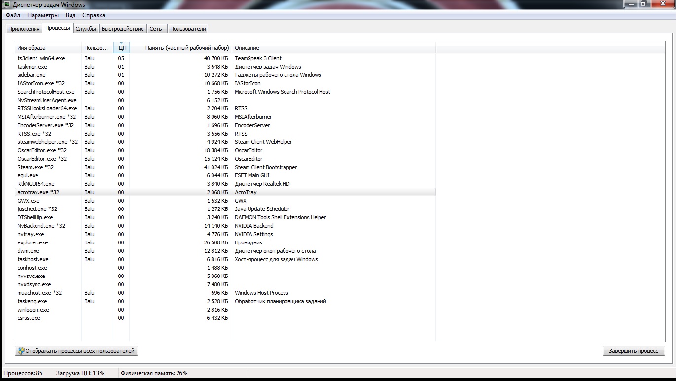The width and height of the screenshot is (676, 381).
Task: Select egui.exe process row
Action: point(225,175)
